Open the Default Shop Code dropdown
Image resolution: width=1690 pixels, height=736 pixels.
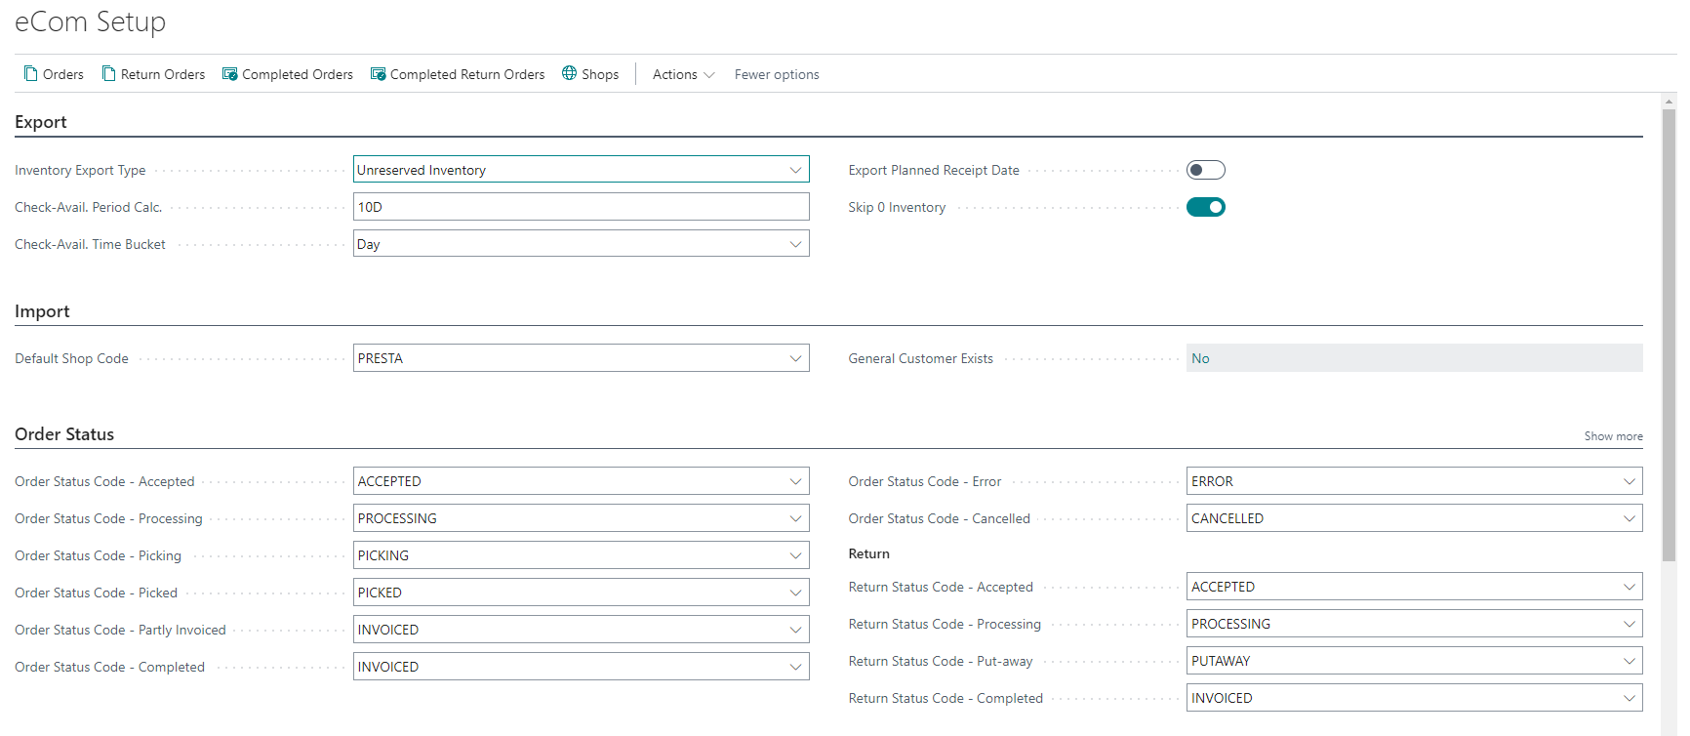[796, 358]
